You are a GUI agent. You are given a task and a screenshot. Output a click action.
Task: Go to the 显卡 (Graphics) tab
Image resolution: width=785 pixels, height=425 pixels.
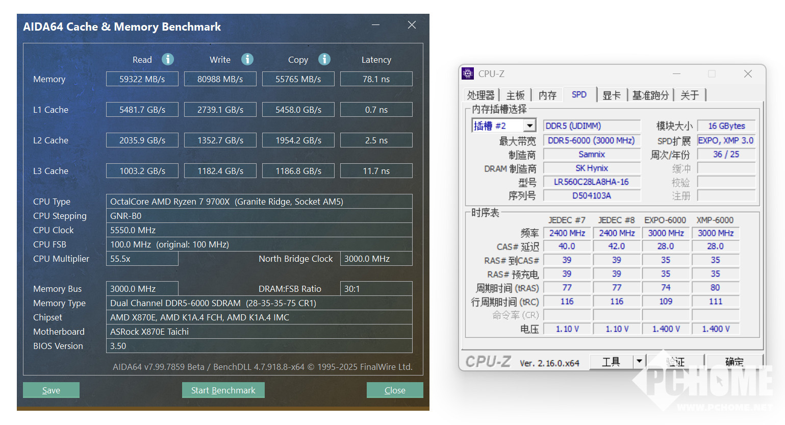pyautogui.click(x=611, y=95)
